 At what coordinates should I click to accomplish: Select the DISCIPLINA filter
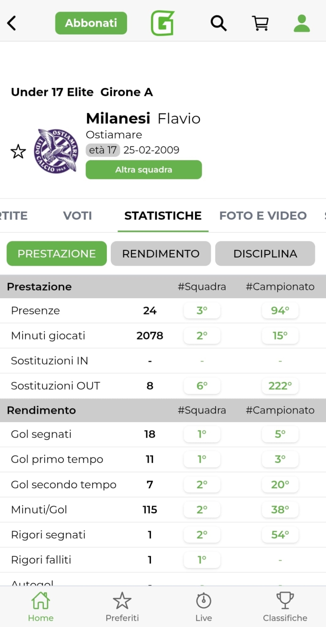265,253
